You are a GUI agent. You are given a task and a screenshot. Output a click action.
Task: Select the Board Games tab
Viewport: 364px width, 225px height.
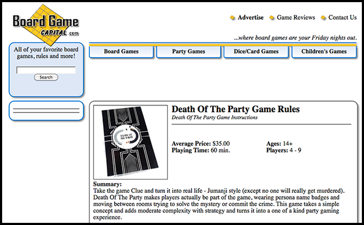121,51
